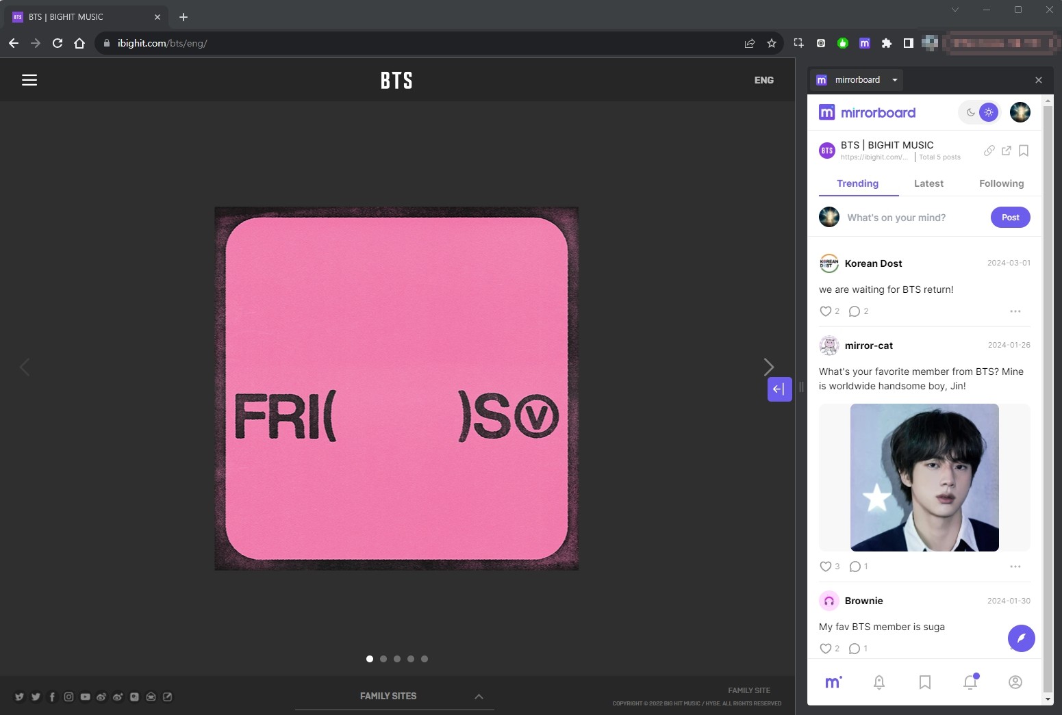
Task: Open the mirror-cat profile name
Action: (x=869, y=346)
